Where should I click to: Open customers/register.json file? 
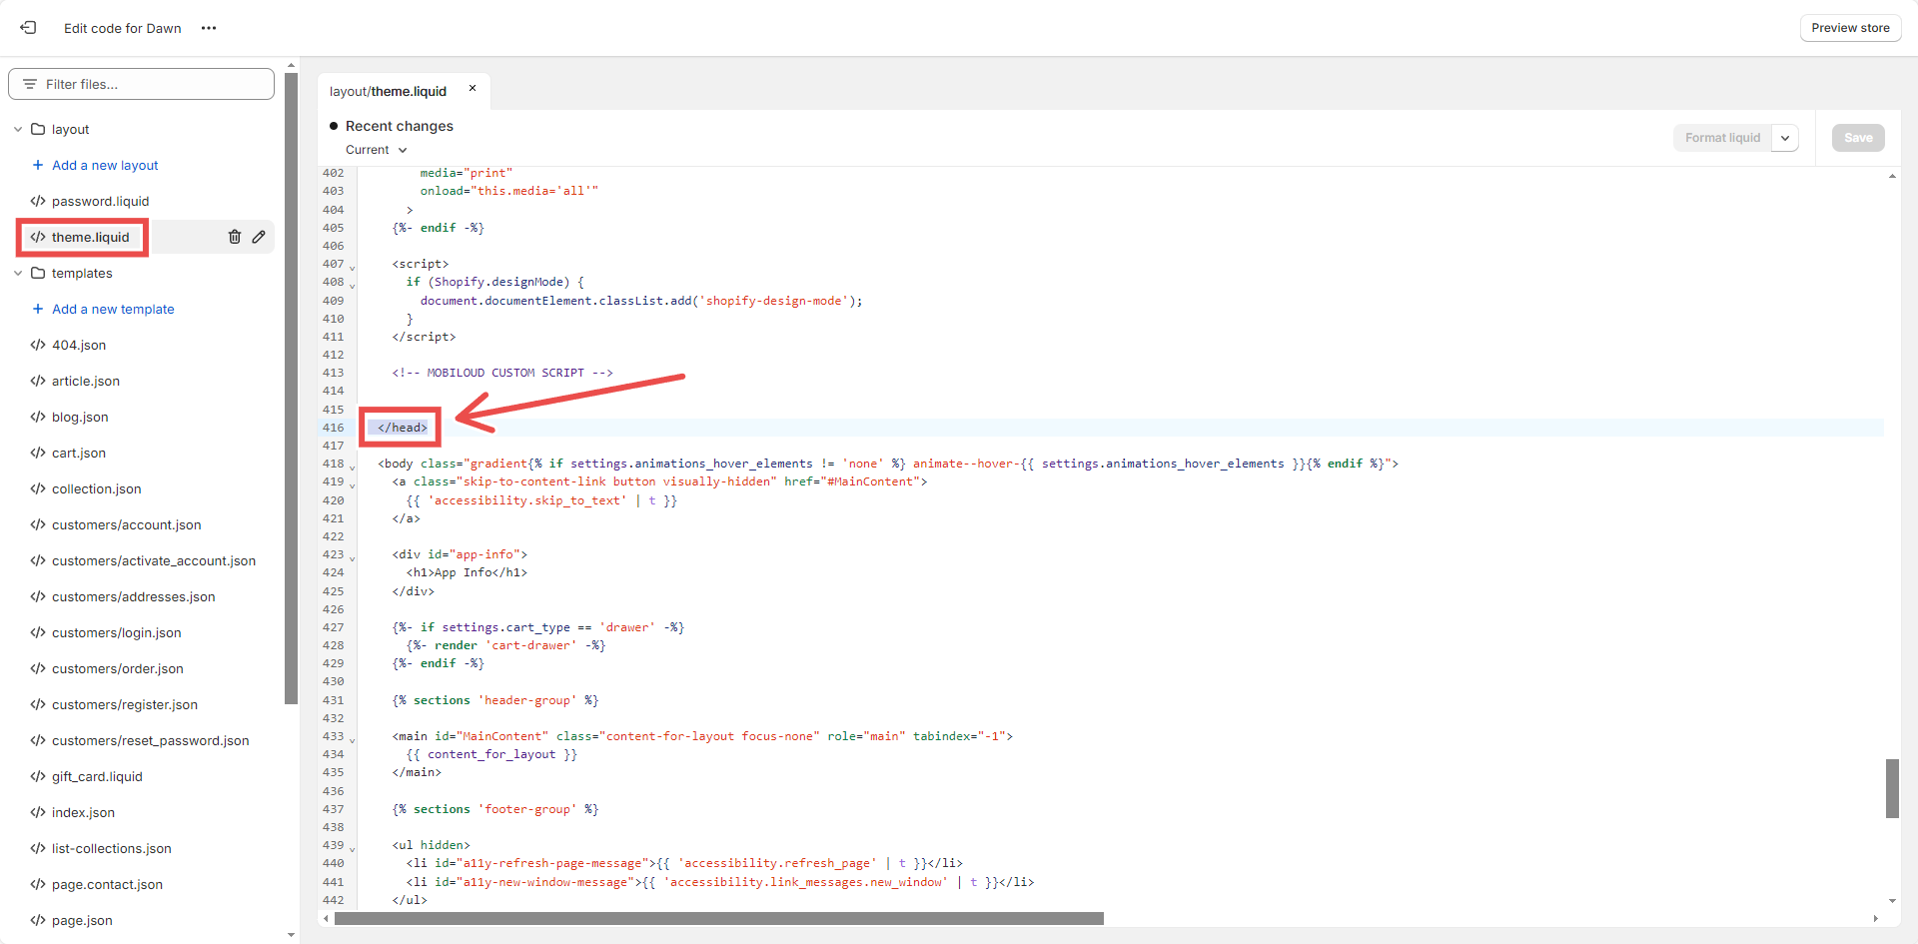click(x=125, y=704)
